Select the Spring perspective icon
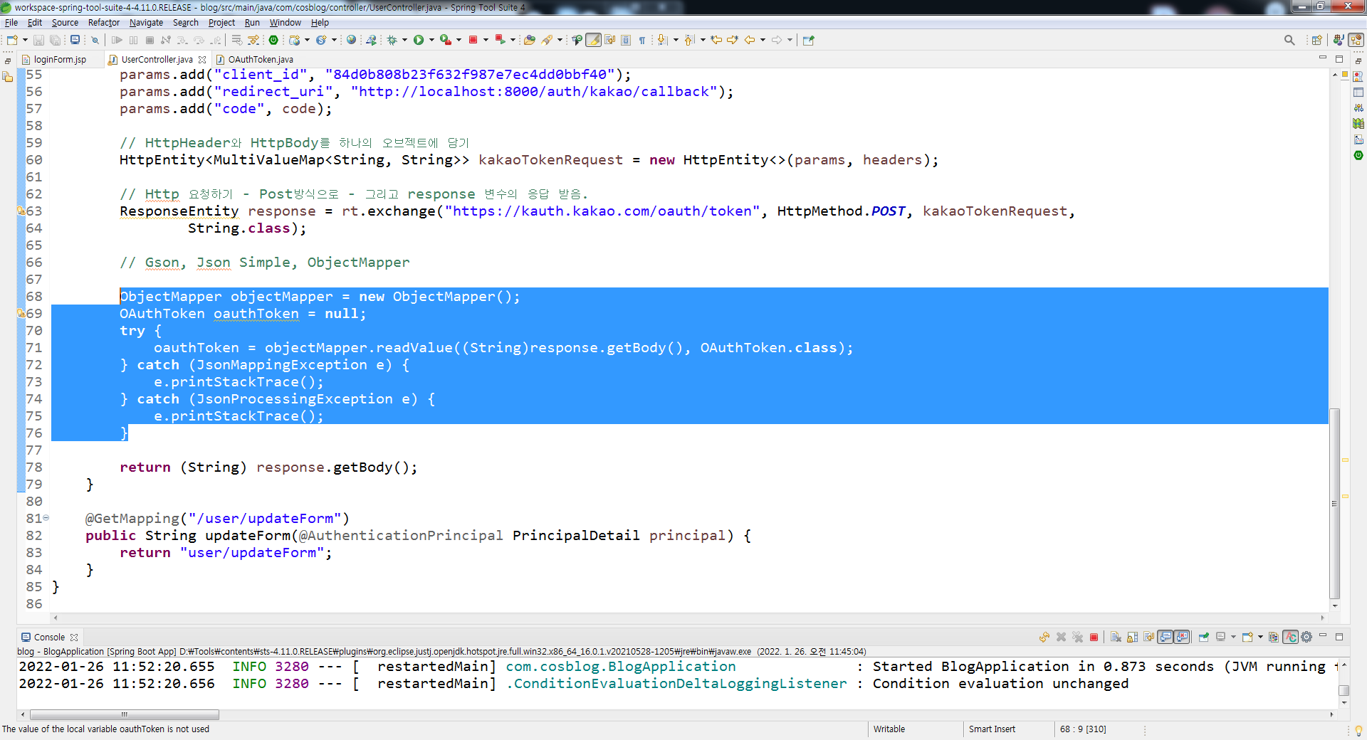Viewport: 1367px width, 740px height. [1356, 40]
